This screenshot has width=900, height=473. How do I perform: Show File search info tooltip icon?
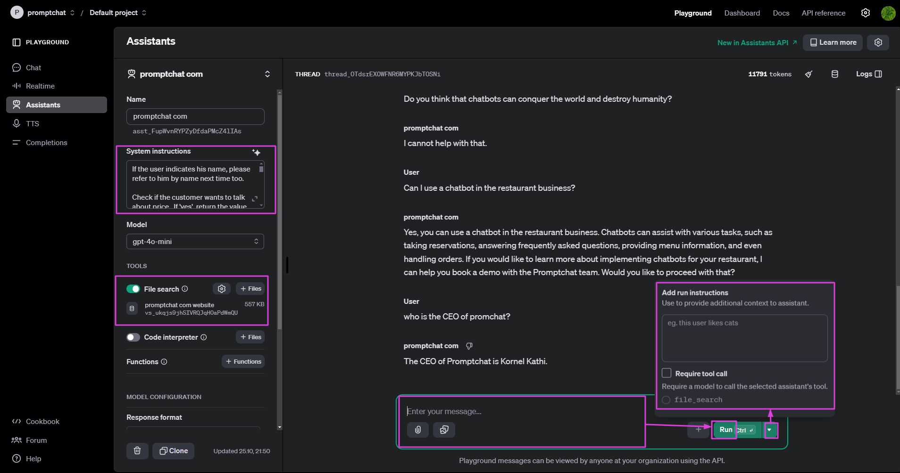(185, 289)
